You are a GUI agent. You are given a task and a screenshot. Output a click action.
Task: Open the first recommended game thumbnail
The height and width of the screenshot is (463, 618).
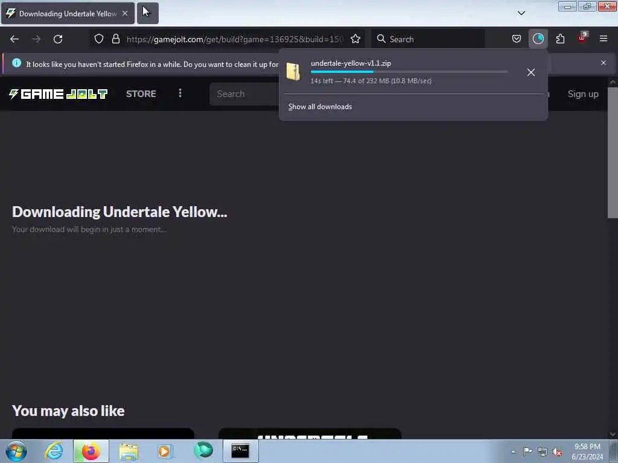[x=103, y=433]
